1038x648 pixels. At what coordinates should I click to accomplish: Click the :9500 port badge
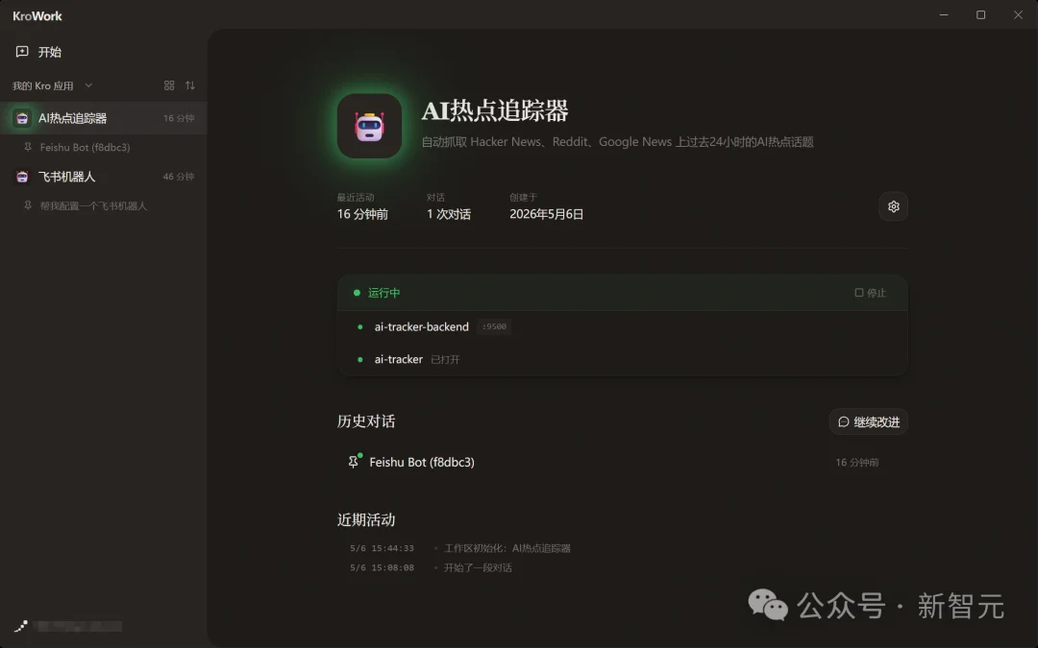[x=494, y=326]
